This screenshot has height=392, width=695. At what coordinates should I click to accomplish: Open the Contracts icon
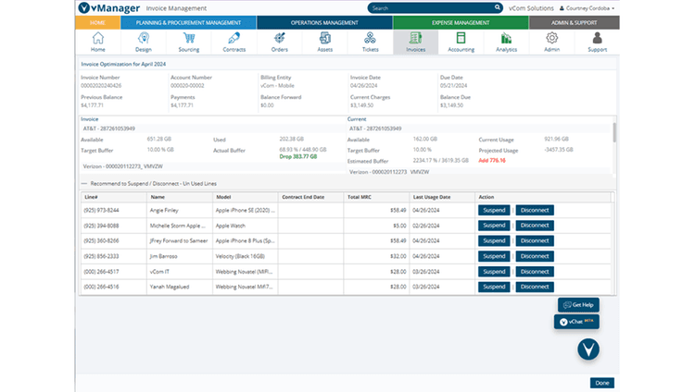(234, 42)
